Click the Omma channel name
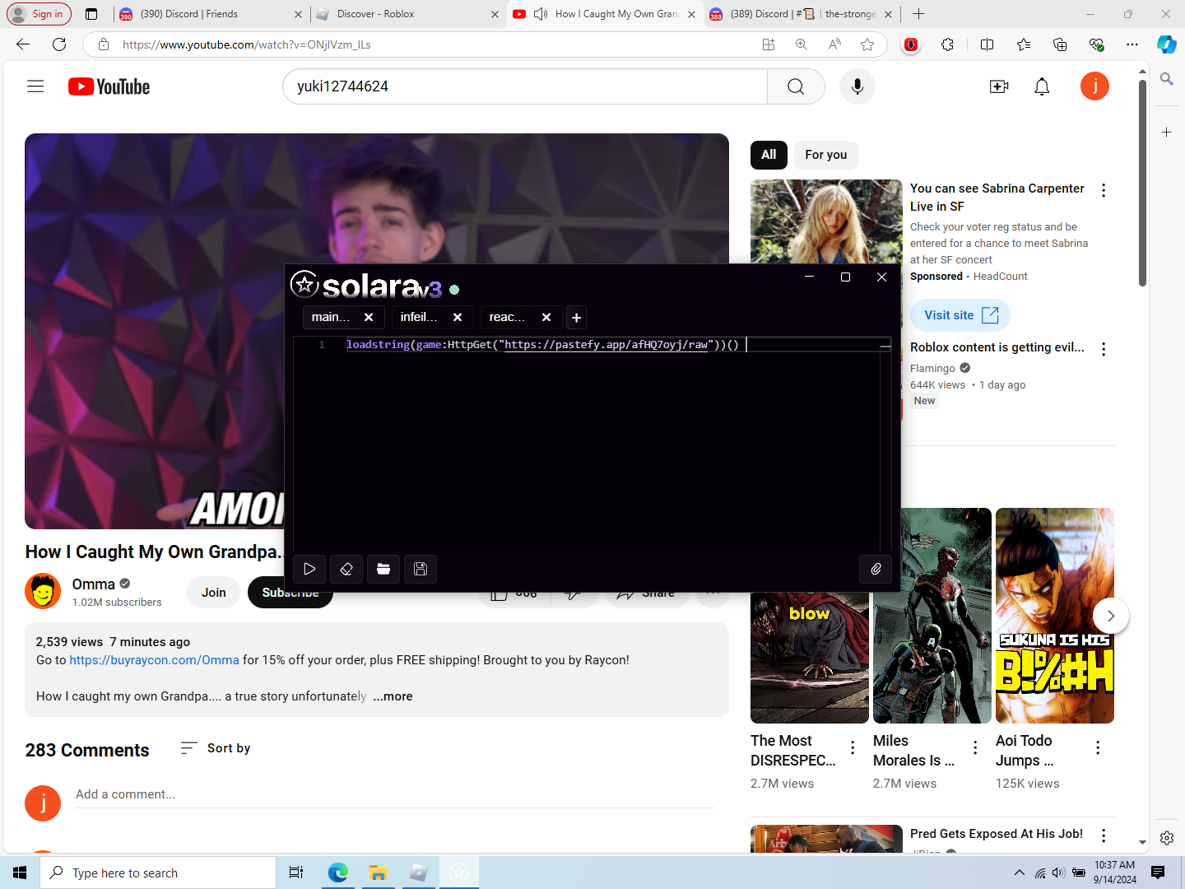The image size is (1185, 889). pyautogui.click(x=93, y=584)
